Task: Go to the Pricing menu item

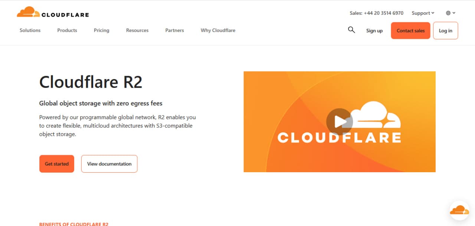Action: pyautogui.click(x=101, y=30)
